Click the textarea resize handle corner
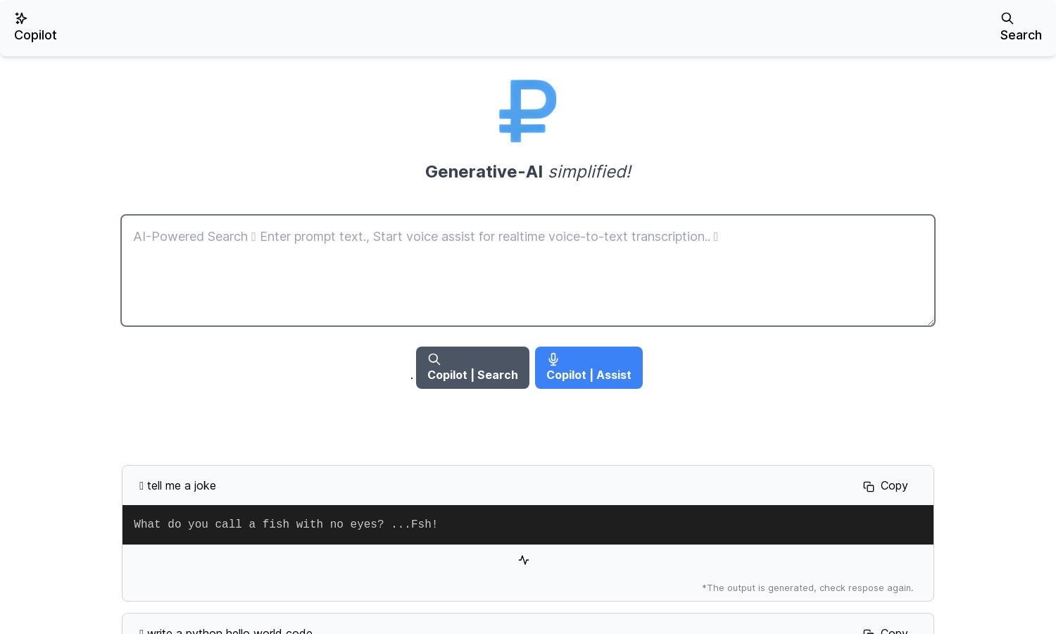The height and width of the screenshot is (634, 1056). coord(930,321)
